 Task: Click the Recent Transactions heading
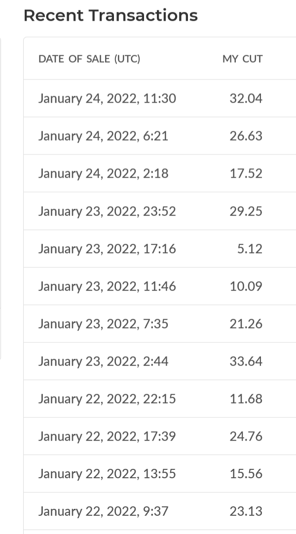pyautogui.click(x=111, y=15)
